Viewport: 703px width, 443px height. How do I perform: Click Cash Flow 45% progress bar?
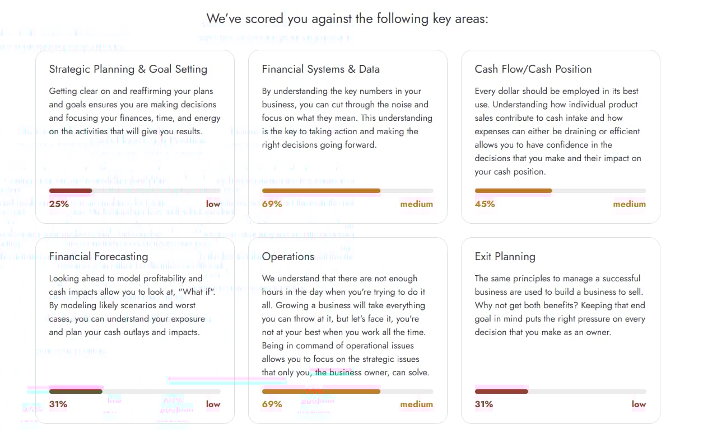[x=560, y=191]
